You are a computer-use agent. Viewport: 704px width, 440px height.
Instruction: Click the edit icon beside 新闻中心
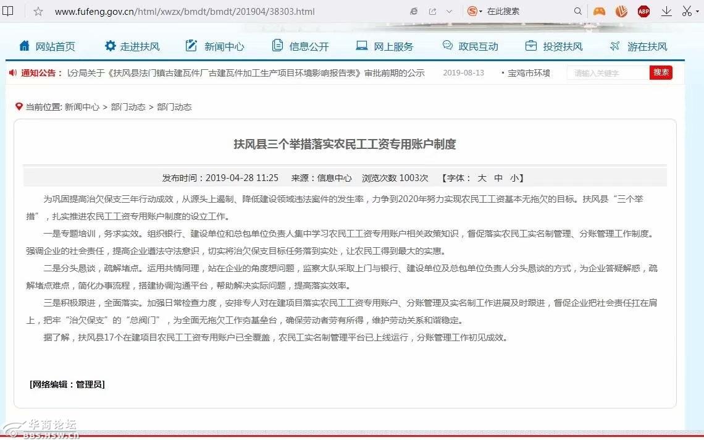(191, 45)
